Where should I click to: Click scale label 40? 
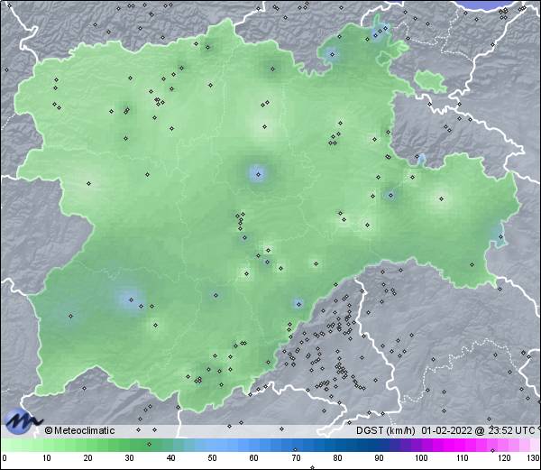pos(170,458)
